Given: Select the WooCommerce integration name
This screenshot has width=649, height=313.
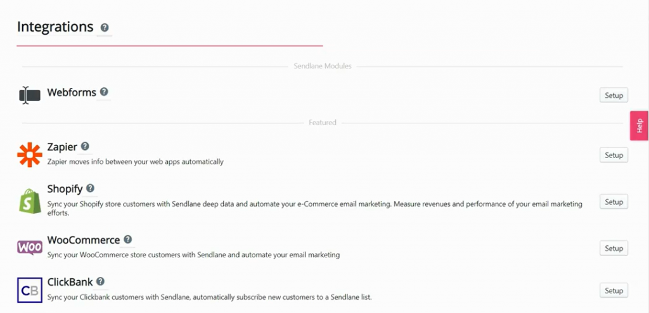Looking at the screenshot, I should pyautogui.click(x=84, y=240).
